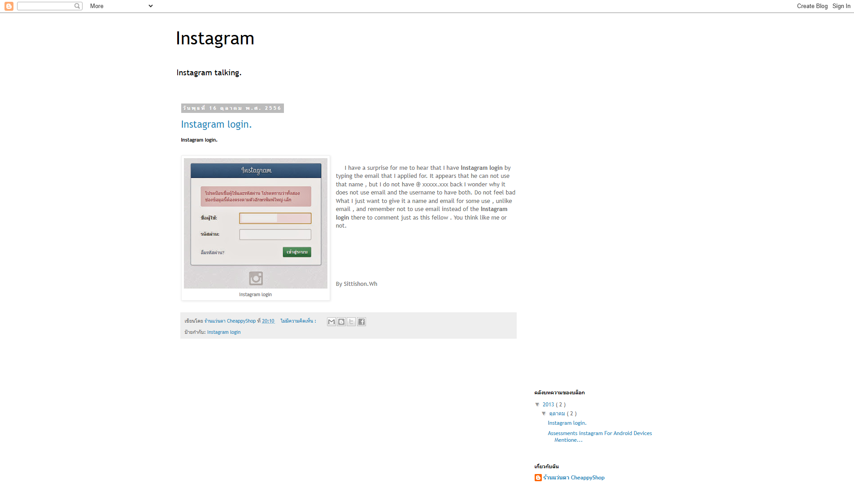This screenshot has height=483, width=854.
Task: Share post to Facebook icon
Action: pos(362,321)
